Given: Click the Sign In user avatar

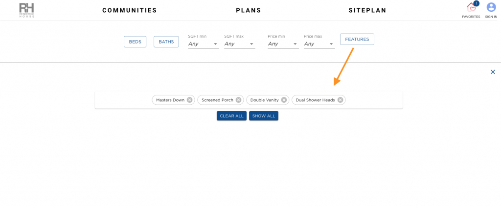Looking at the screenshot, I should (491, 7).
